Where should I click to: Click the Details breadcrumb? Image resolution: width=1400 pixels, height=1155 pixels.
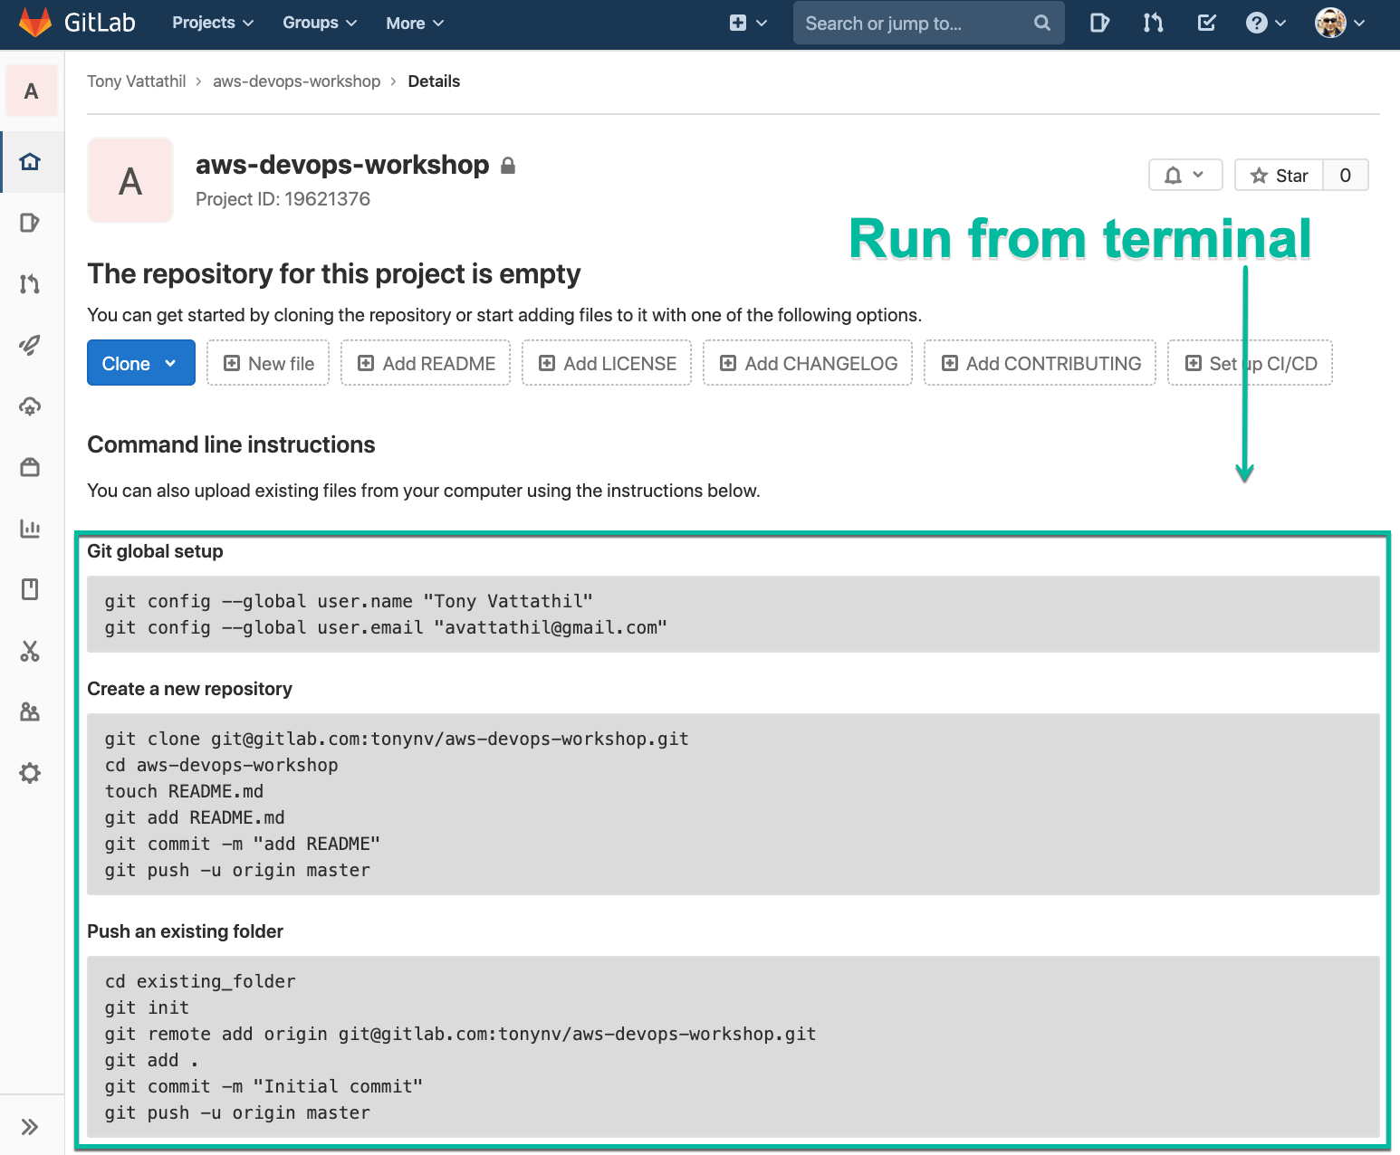(434, 81)
